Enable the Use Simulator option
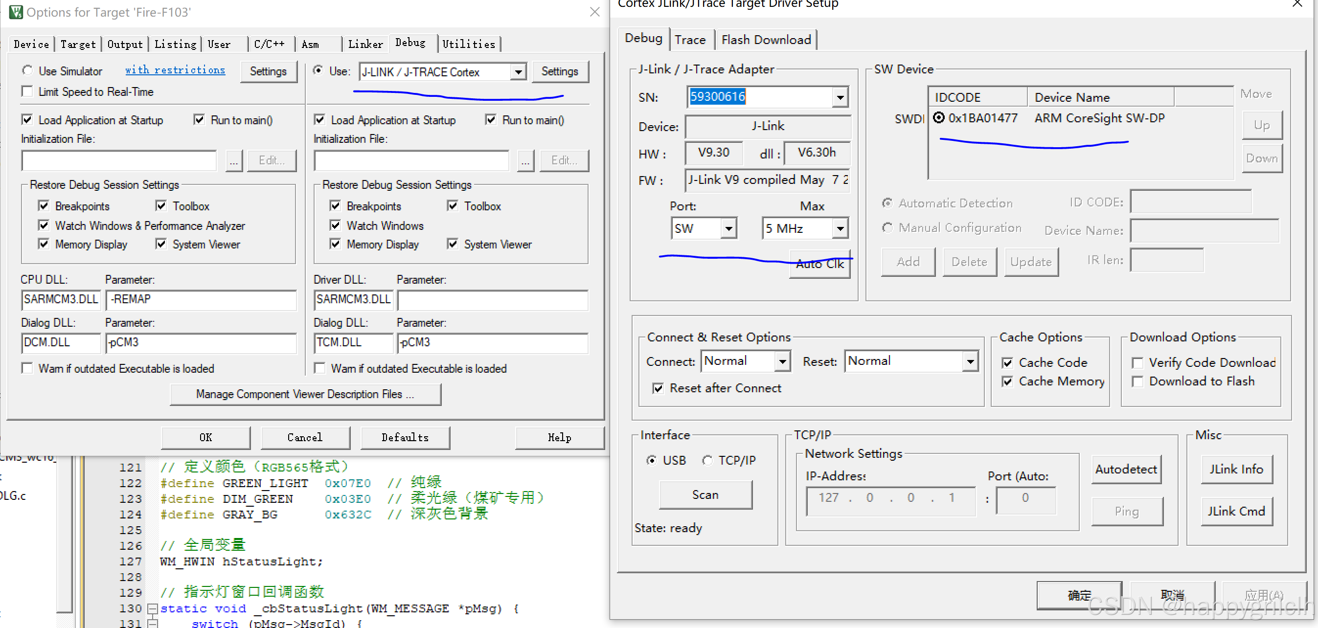Image resolution: width=1318 pixels, height=628 pixels. 28,70
